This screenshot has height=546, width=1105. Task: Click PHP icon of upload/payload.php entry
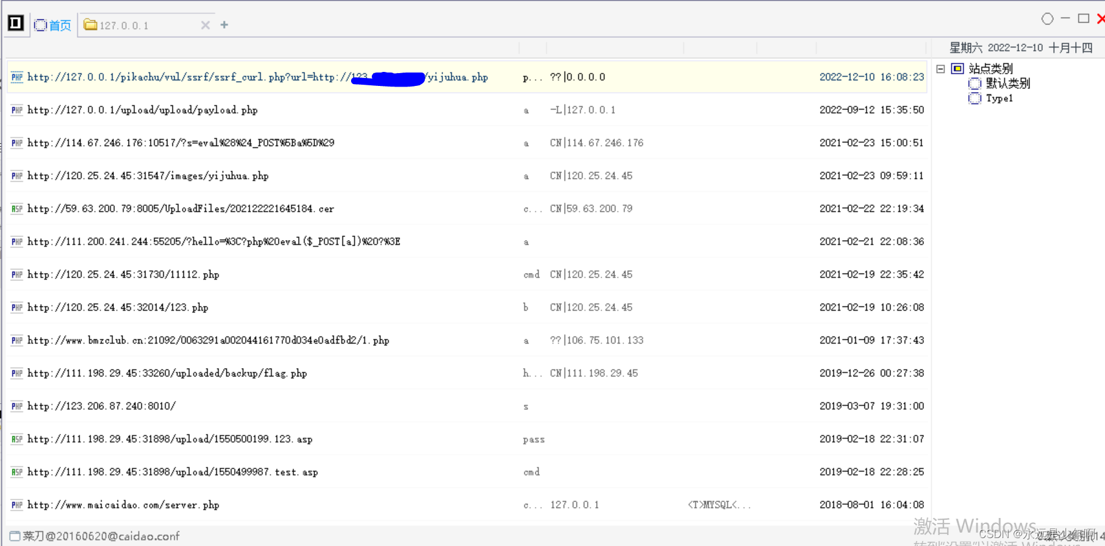point(17,110)
